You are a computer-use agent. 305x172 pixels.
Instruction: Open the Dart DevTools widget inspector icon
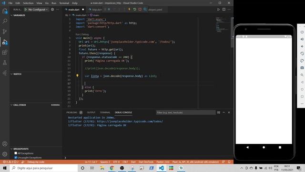(145, 10)
